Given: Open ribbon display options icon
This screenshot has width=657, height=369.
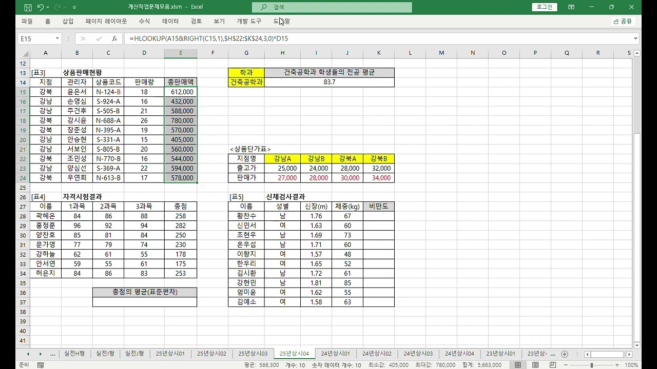Looking at the screenshot, I should 571,7.
